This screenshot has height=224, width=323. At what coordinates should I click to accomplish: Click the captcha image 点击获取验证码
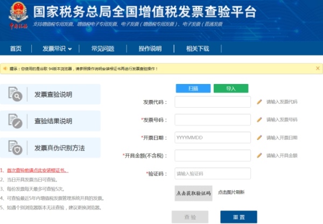coord(193,193)
